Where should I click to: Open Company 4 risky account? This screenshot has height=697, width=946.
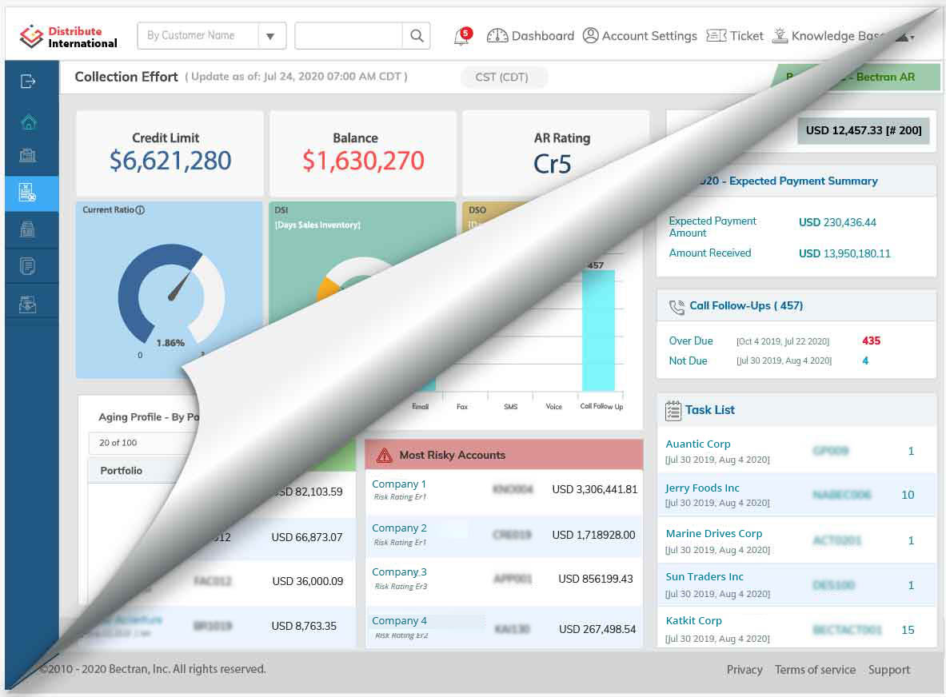[x=399, y=621]
